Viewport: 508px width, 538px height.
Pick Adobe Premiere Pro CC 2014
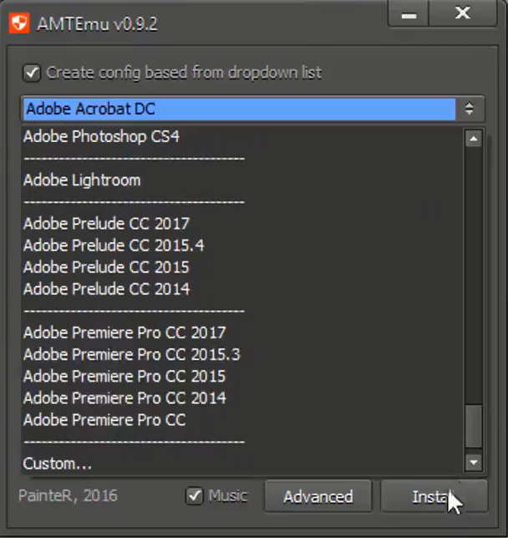[x=124, y=398]
